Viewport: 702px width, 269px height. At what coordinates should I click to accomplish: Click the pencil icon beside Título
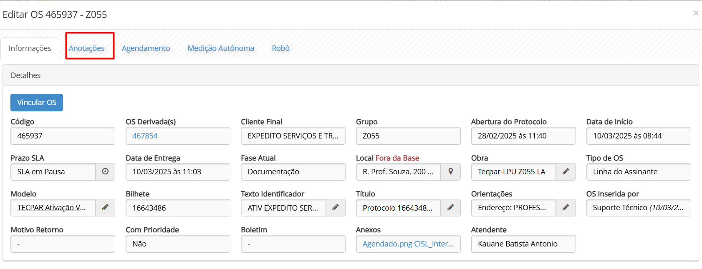click(451, 207)
